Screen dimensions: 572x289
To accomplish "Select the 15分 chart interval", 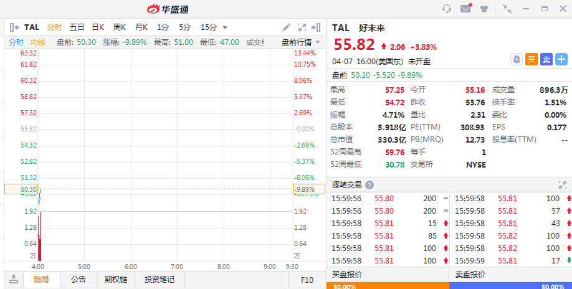I will pyautogui.click(x=209, y=27).
